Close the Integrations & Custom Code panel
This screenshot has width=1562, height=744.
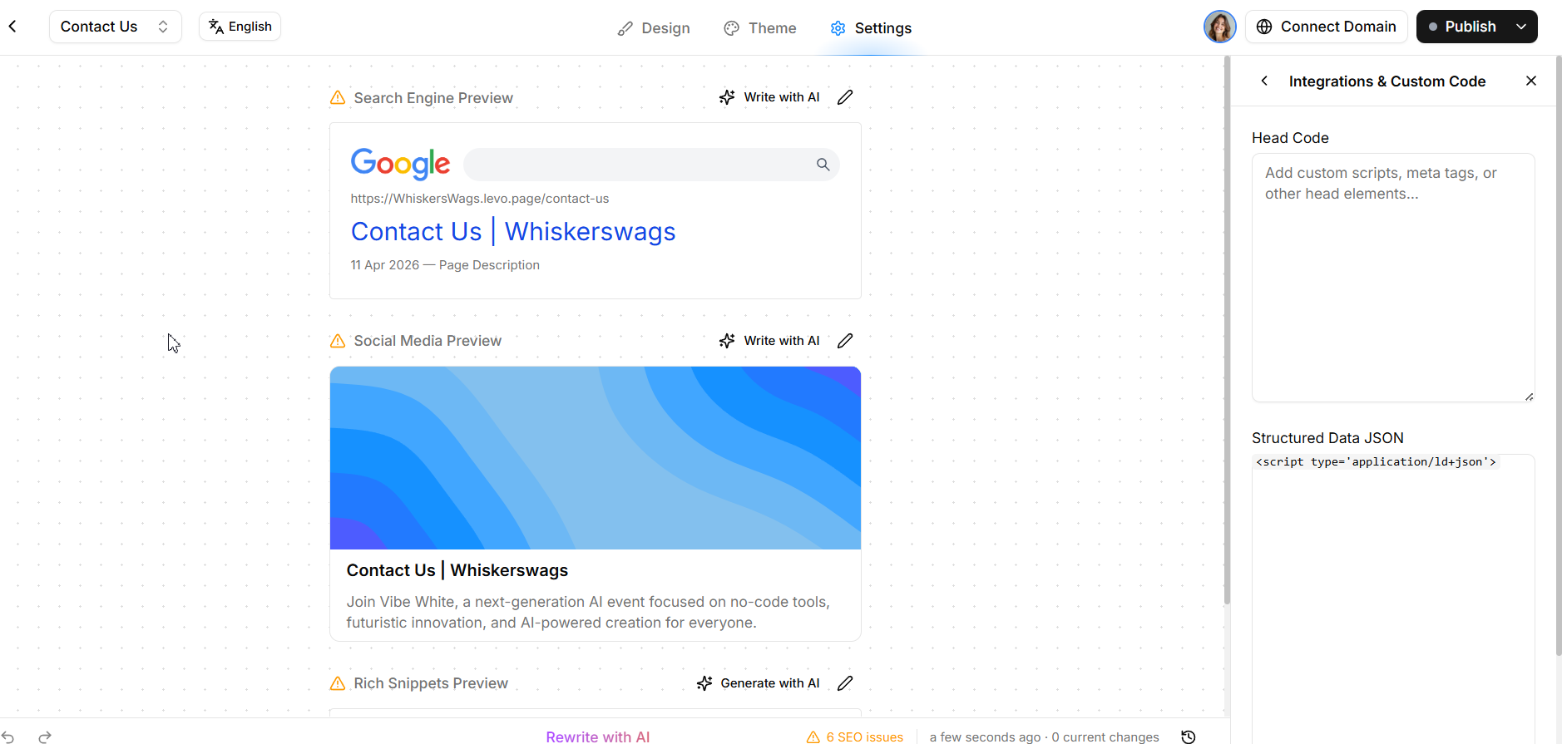[x=1531, y=81]
